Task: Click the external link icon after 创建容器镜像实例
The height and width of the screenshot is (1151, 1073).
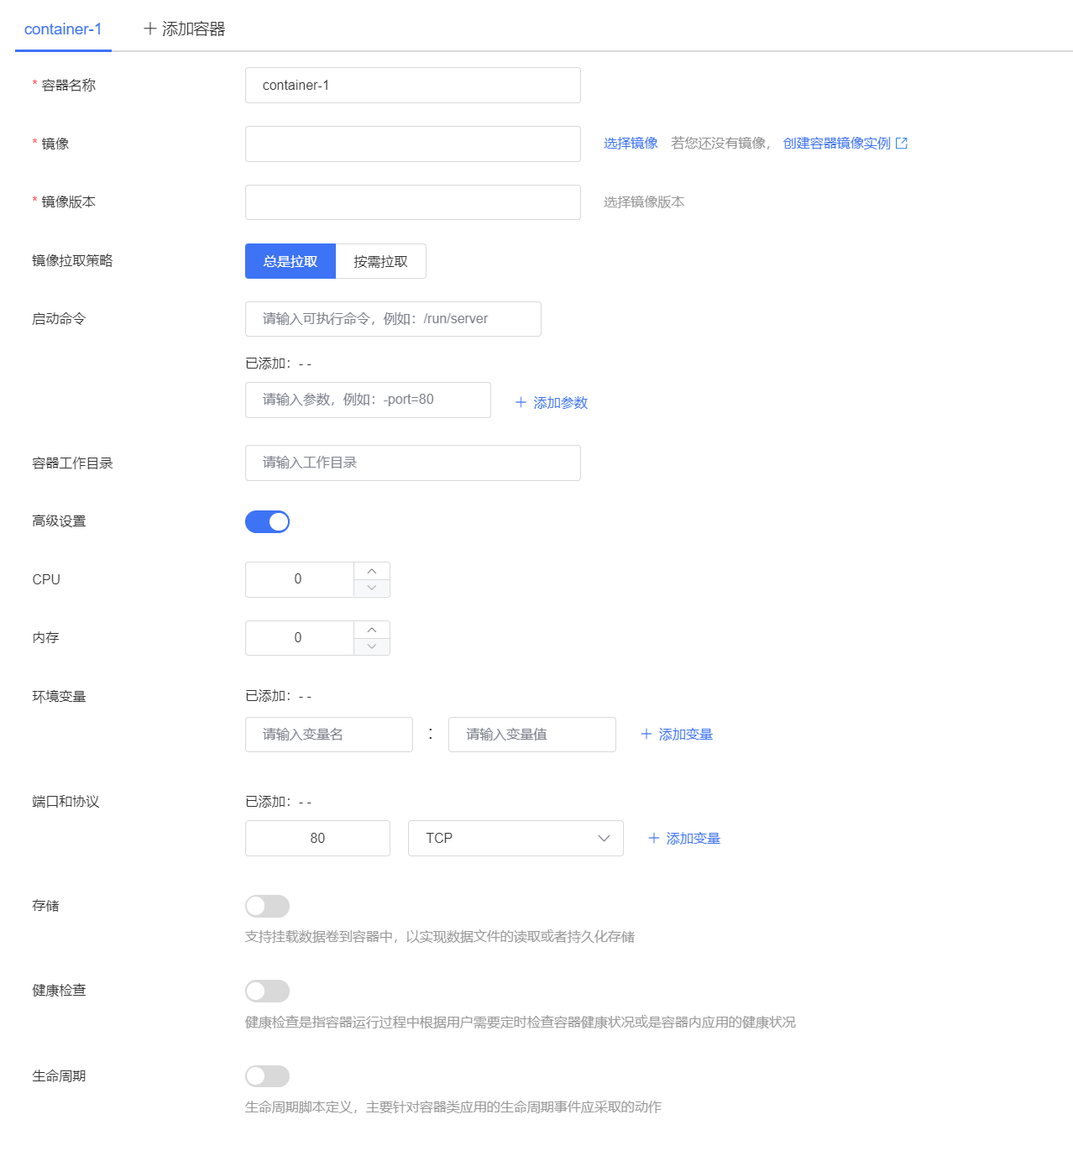Action: pyautogui.click(x=902, y=144)
